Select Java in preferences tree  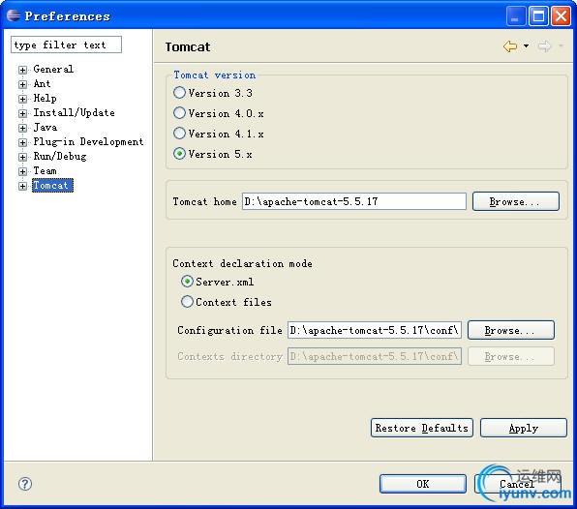(x=46, y=128)
